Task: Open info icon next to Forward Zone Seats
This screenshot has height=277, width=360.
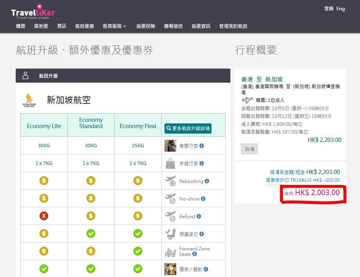Action: (x=194, y=254)
